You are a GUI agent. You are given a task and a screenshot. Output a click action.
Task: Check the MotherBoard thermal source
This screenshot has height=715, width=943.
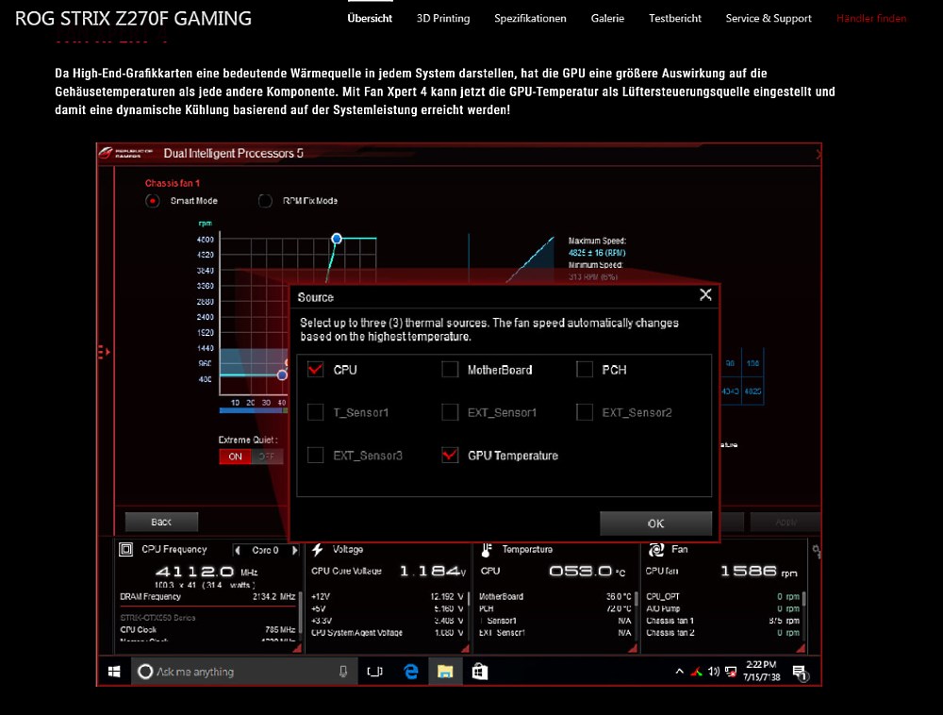[x=450, y=369]
